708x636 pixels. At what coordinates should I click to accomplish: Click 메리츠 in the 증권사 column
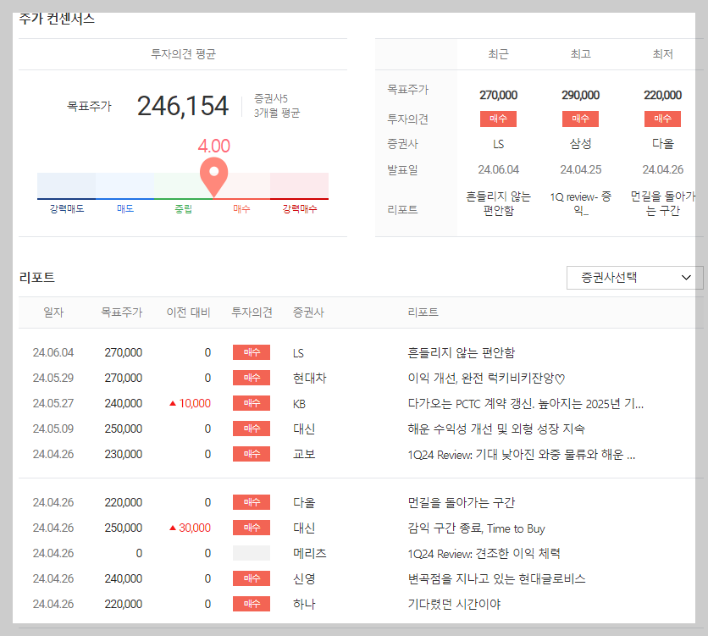310,553
